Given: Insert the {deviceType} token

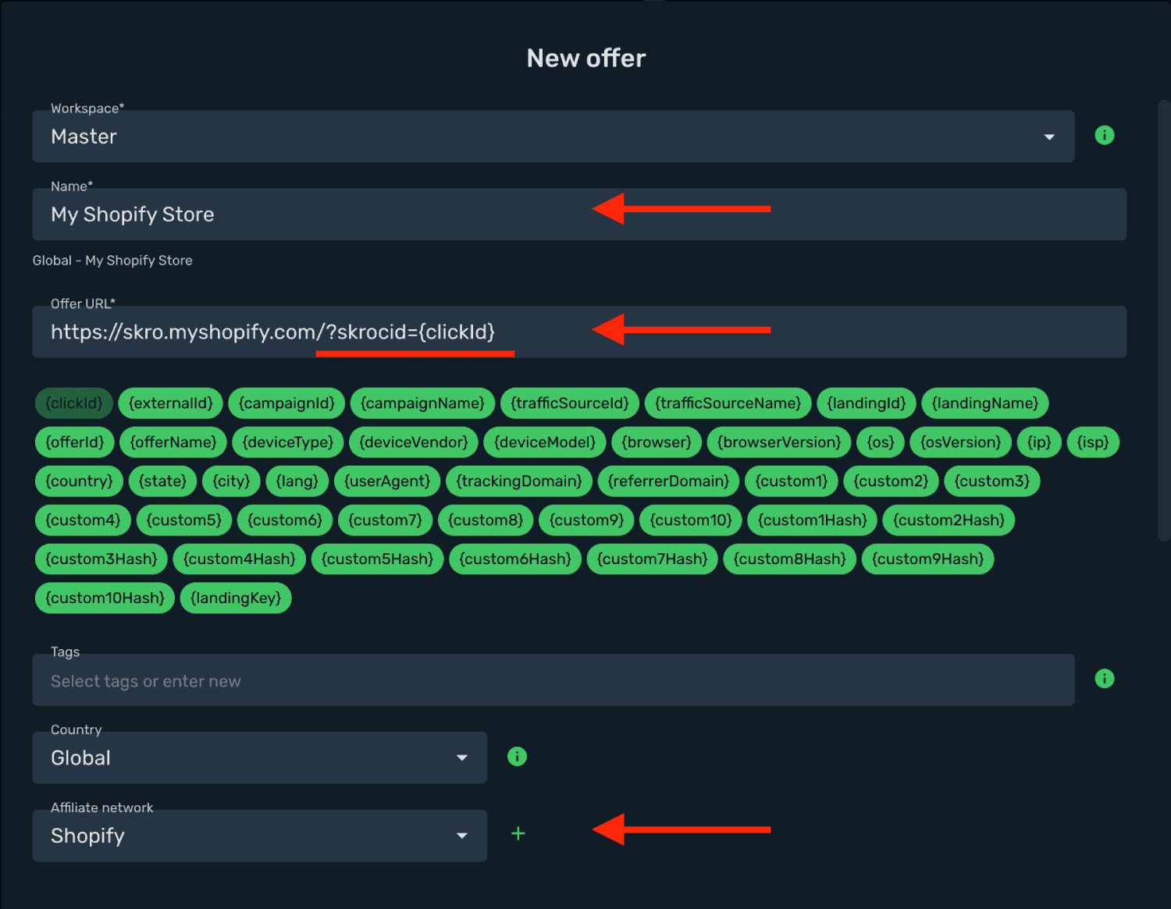Looking at the screenshot, I should 288,442.
